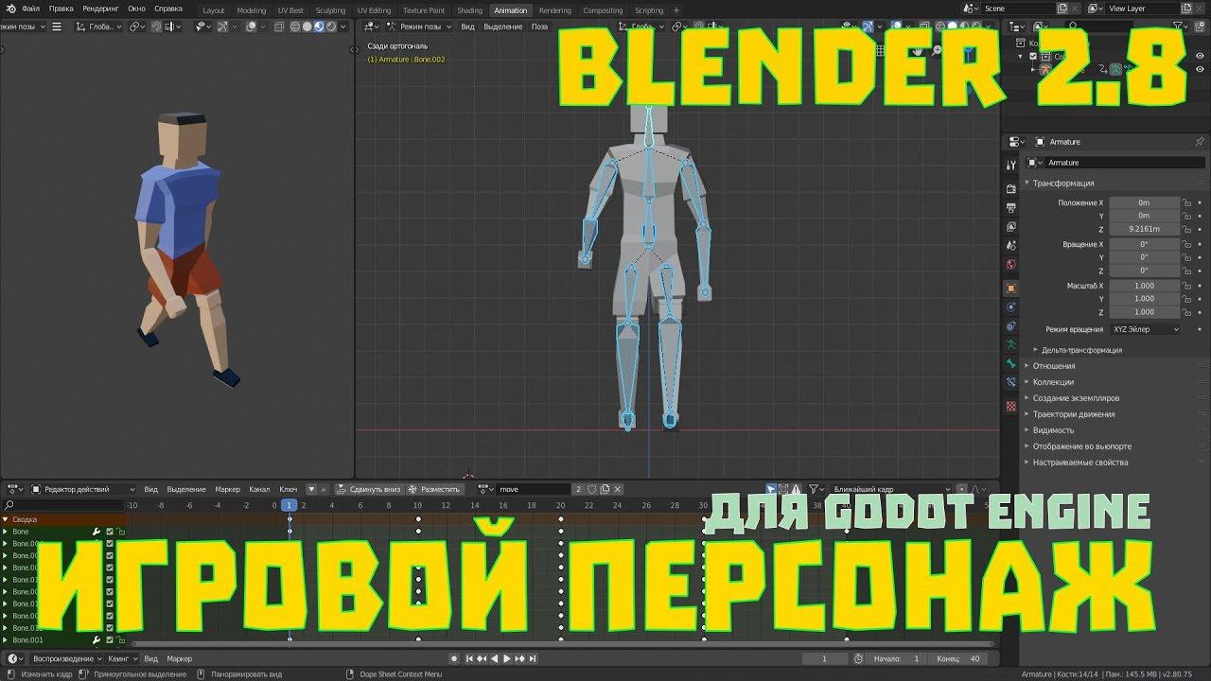Screen dimensions: 1211x681
Task: Expand the Bone.001 channel group
Action: coord(5,639)
